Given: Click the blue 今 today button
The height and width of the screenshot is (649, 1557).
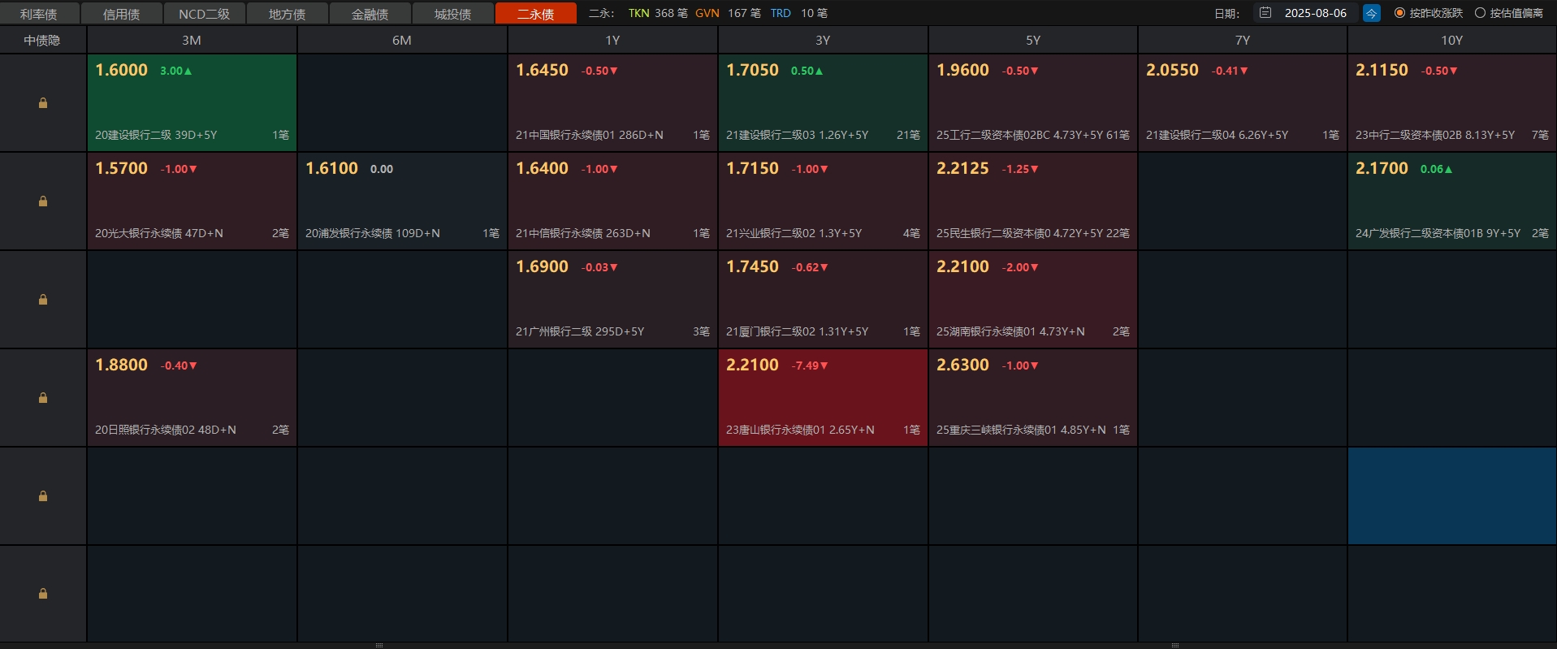Looking at the screenshot, I should 1372,13.
